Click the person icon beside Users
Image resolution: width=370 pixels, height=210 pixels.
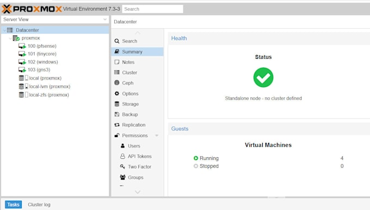[x=123, y=146]
